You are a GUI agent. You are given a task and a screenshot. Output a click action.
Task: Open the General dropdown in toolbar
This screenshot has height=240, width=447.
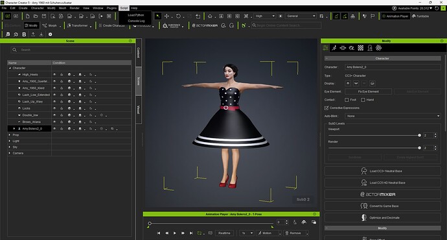[301, 16]
